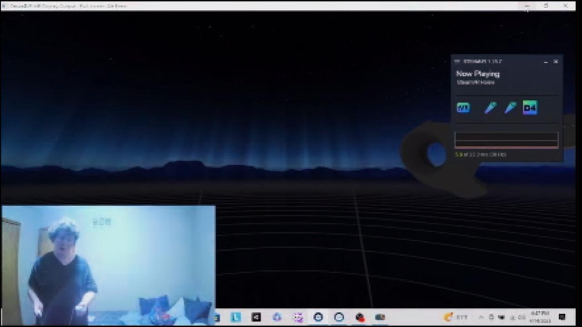Click the SteamVR Home app name
The height and width of the screenshot is (327, 582).
475,83
